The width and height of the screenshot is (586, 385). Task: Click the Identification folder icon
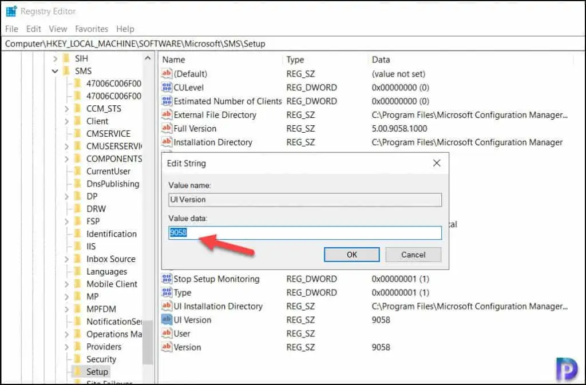click(78, 234)
